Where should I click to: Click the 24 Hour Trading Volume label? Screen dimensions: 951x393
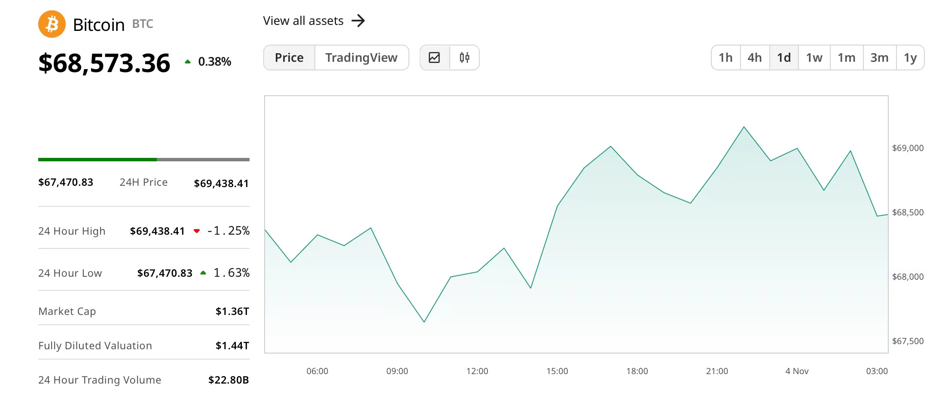coord(100,380)
